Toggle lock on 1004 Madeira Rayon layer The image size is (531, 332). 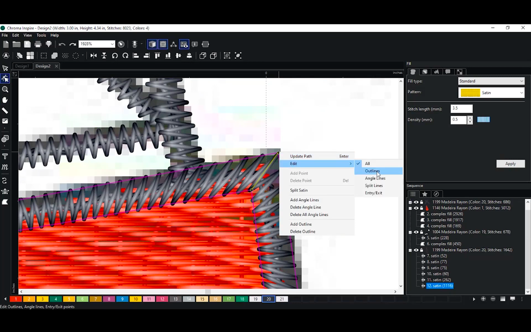tap(421, 232)
